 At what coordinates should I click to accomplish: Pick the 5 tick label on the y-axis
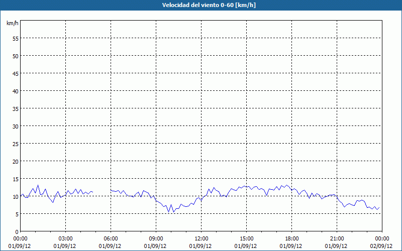[x=17, y=214]
